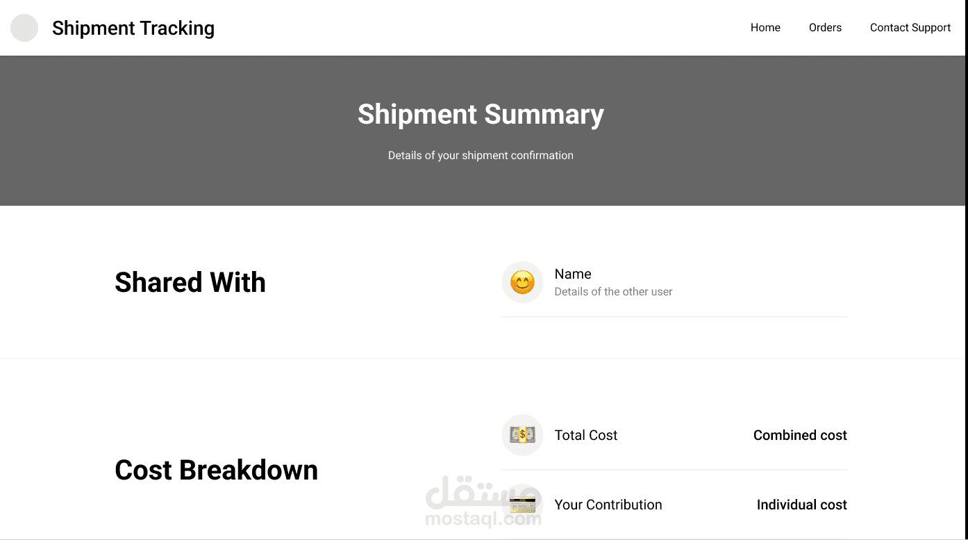This screenshot has width=968, height=540.
Task: Go to the Orders page
Action: pos(825,28)
